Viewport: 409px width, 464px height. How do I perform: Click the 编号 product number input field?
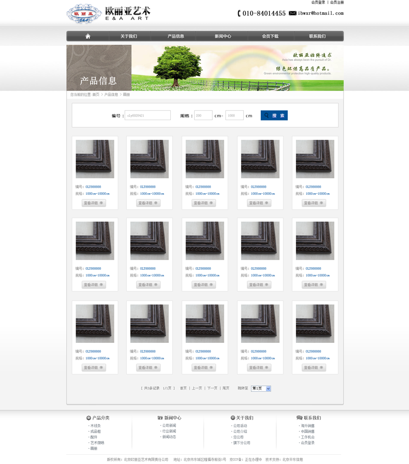point(148,115)
